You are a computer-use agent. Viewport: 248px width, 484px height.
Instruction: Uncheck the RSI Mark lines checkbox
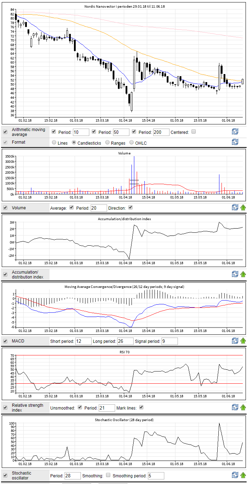[141, 407]
